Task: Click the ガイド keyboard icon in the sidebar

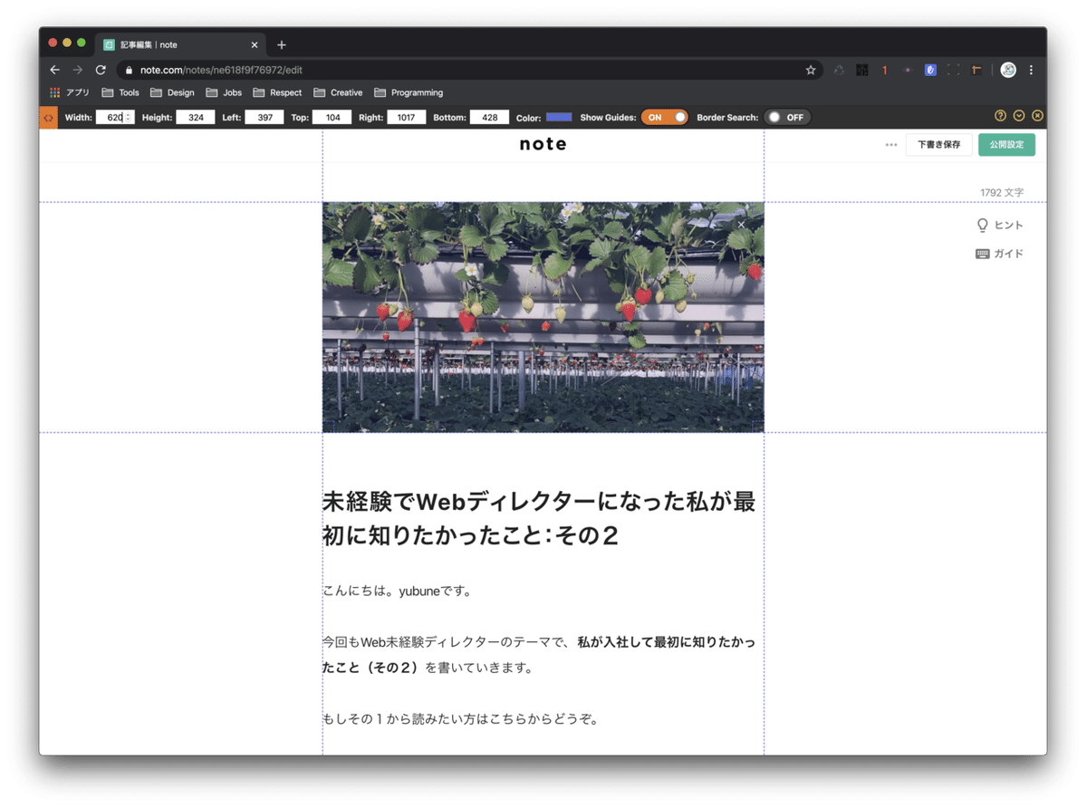Action: 982,254
